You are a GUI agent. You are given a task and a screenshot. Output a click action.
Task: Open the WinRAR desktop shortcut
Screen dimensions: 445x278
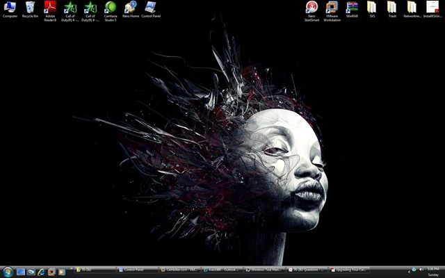coord(352,9)
